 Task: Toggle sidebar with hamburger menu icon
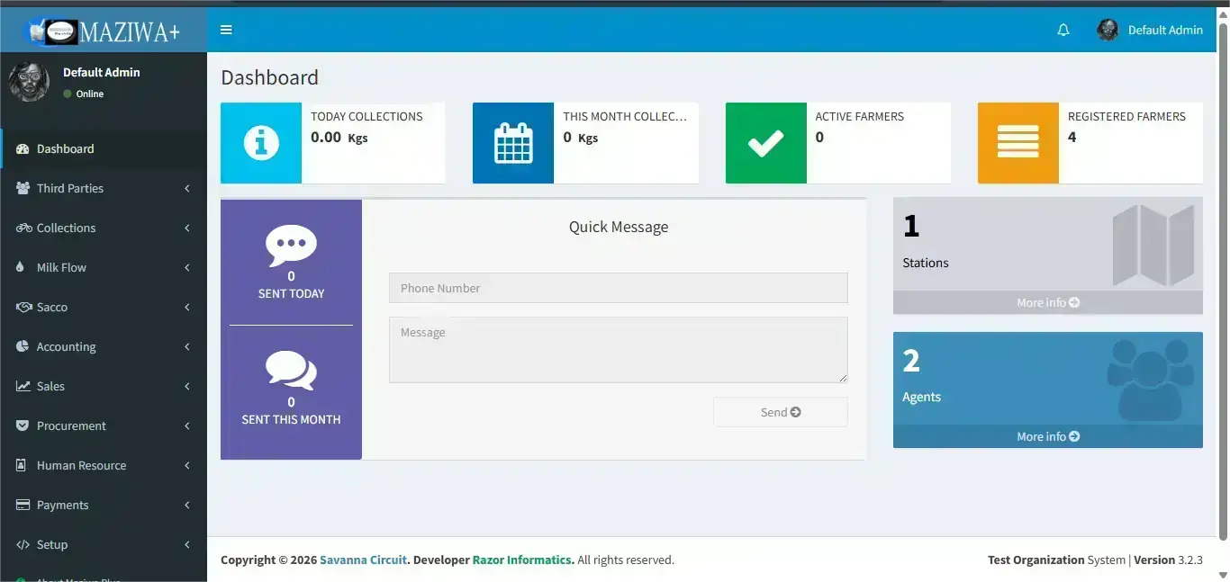pos(226,30)
